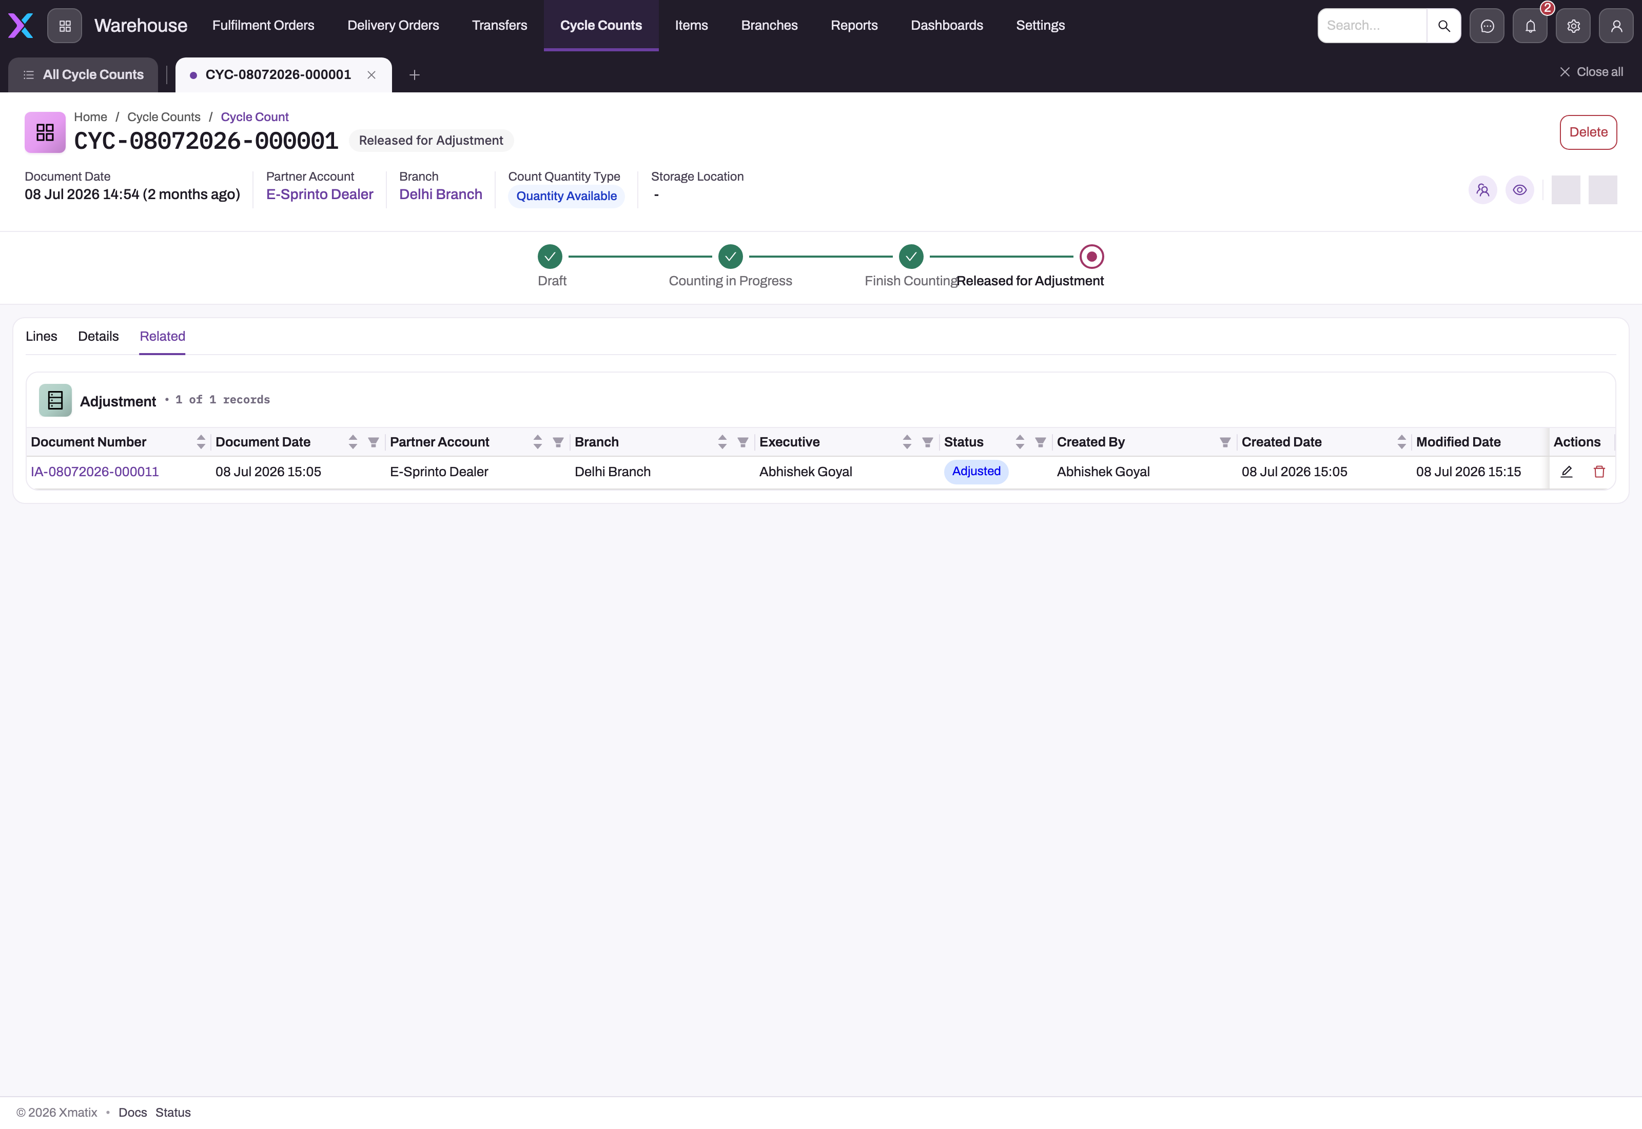
Task: Select the Cycle Counts menu
Action: [x=601, y=26]
